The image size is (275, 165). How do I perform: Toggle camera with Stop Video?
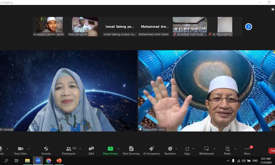coord(21,149)
